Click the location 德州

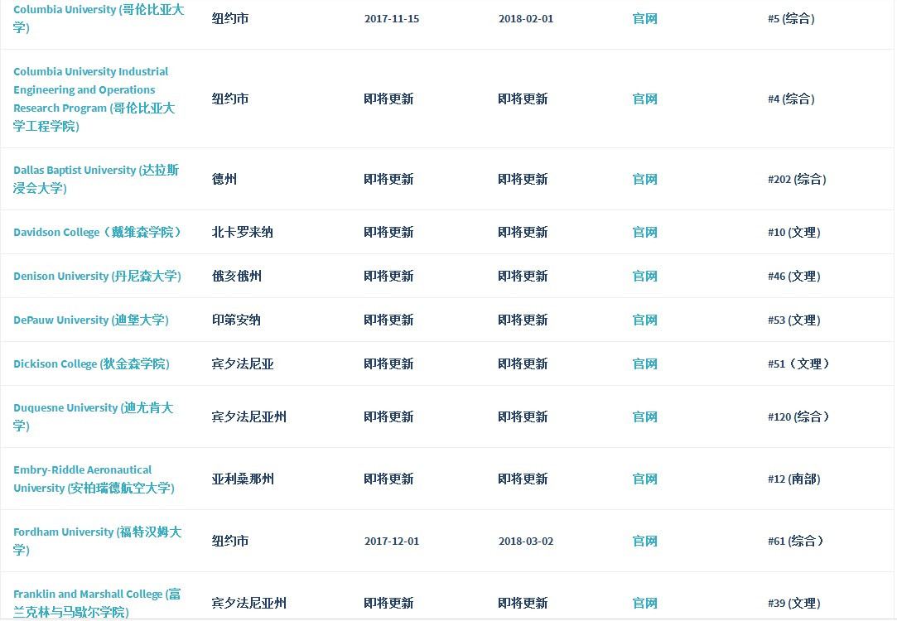pos(224,180)
